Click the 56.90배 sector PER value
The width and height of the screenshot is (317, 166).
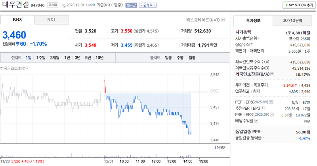(x=303, y=132)
